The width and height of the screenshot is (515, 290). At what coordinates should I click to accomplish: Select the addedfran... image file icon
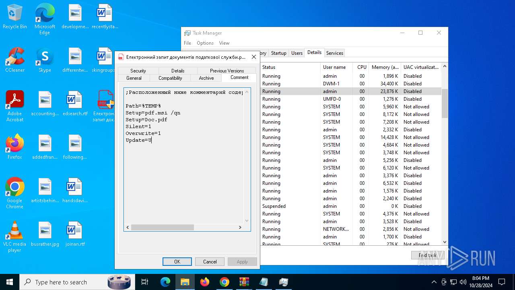tap(45, 147)
